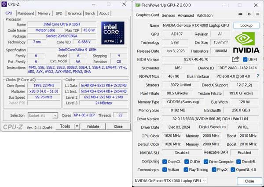Click GPU-Z refresh icon
264x187 pixels.
pyautogui.click(x=249, y=14)
